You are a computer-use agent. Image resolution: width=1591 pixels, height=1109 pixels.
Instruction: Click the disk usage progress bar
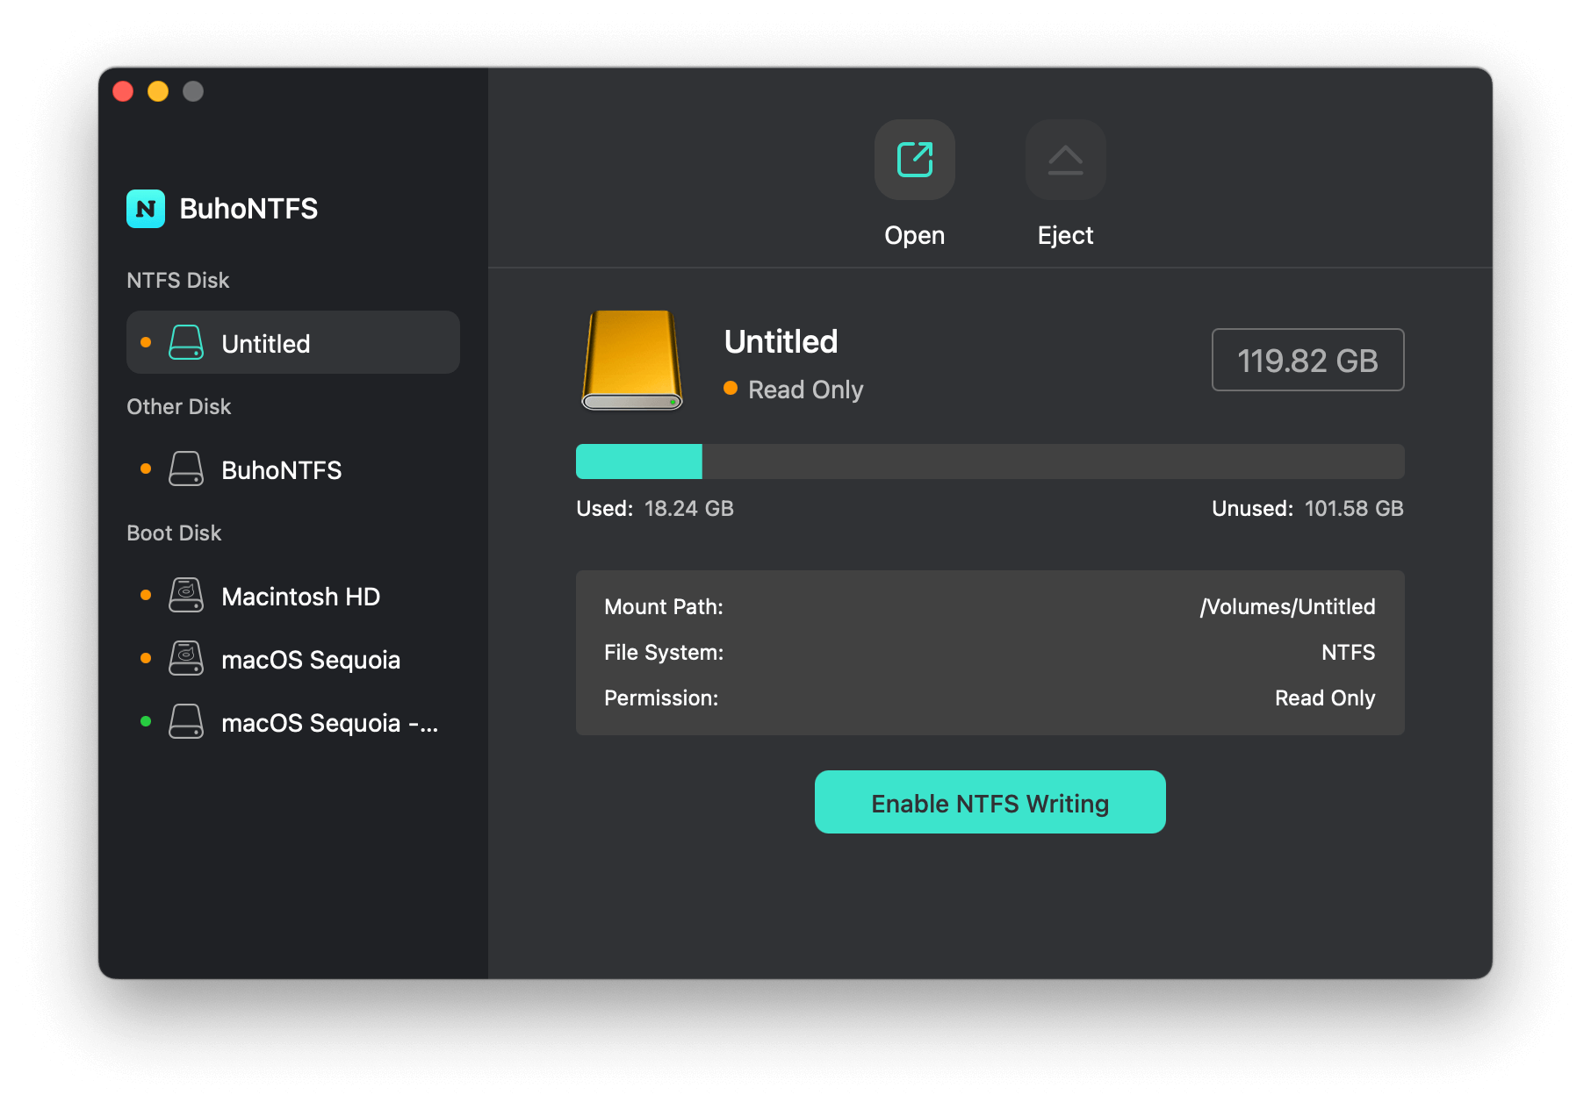[x=990, y=461]
